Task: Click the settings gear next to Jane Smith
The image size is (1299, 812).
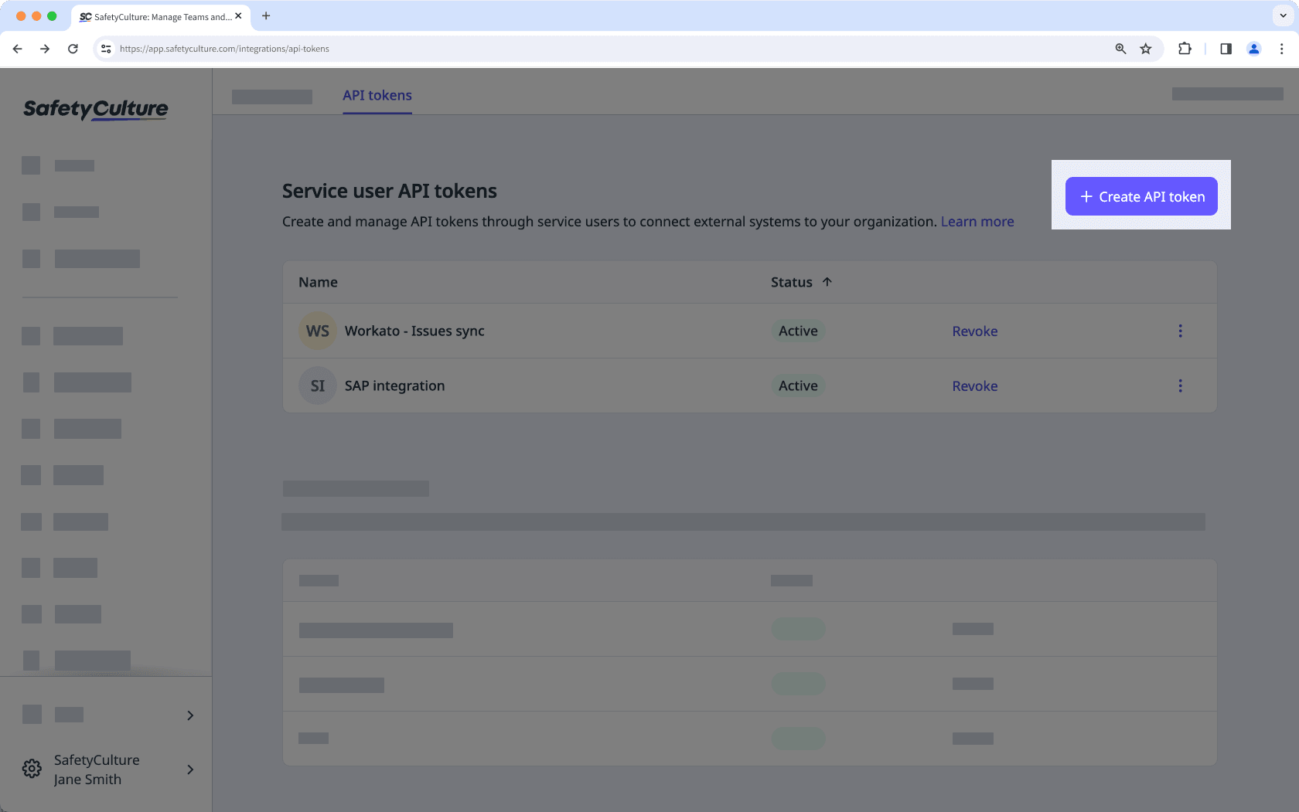Action: pos(31,768)
